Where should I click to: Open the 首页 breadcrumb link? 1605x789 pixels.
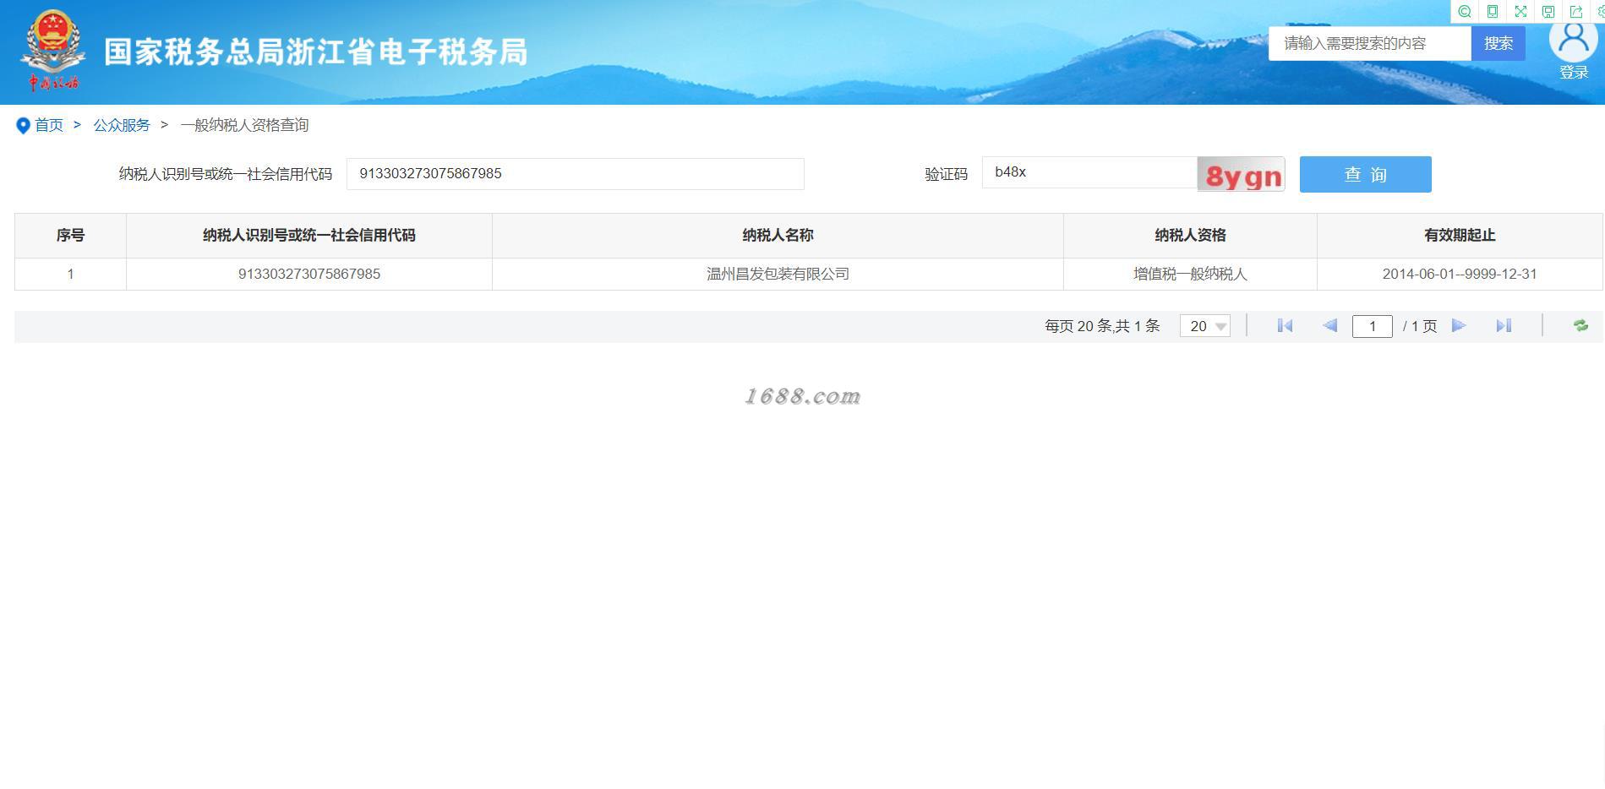pyautogui.click(x=49, y=125)
